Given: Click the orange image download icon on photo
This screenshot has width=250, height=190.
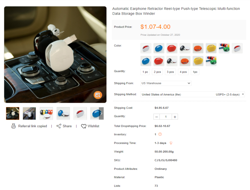Looking at the screenshot, I should [x=98, y=95].
